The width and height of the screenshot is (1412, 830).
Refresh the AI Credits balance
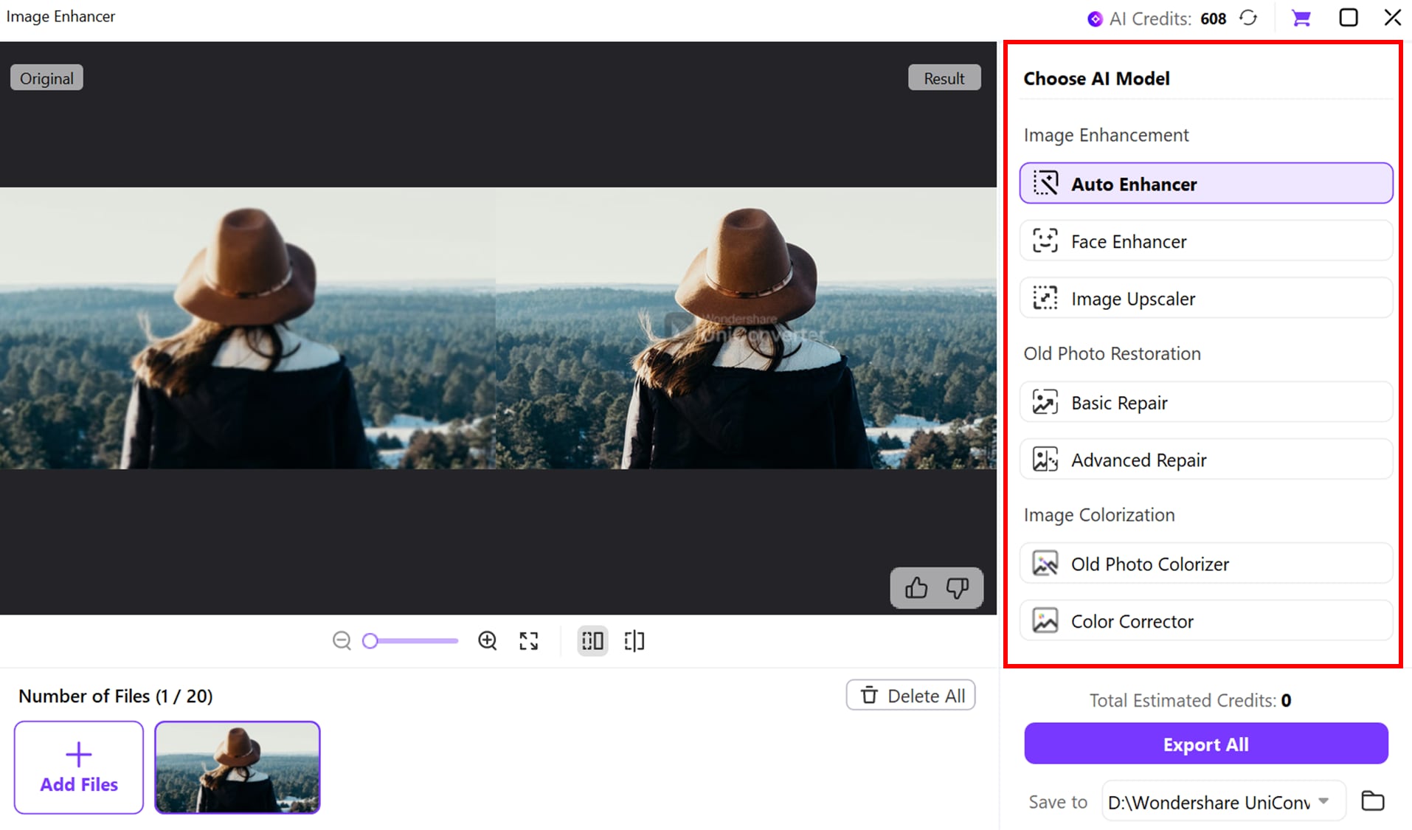[1248, 18]
